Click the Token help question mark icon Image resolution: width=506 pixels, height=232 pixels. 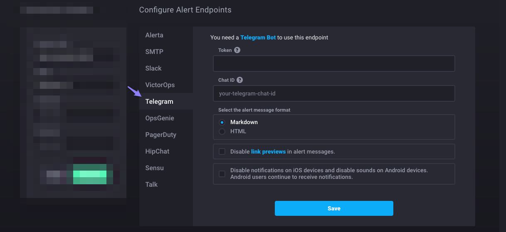tap(237, 50)
